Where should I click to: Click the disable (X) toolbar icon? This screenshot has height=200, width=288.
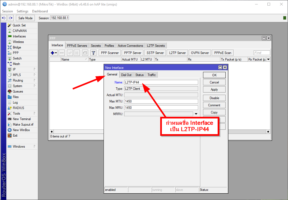pos(77,53)
